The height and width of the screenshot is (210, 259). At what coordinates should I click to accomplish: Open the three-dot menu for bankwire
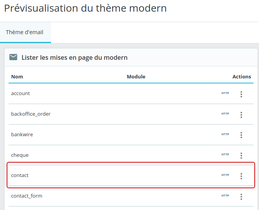241,135
